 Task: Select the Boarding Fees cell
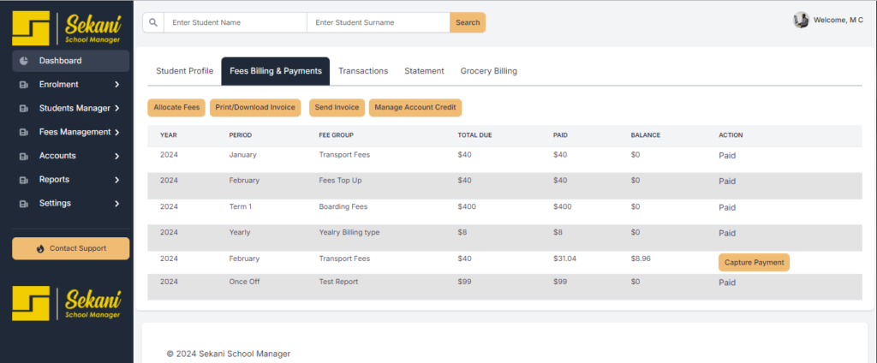point(343,207)
